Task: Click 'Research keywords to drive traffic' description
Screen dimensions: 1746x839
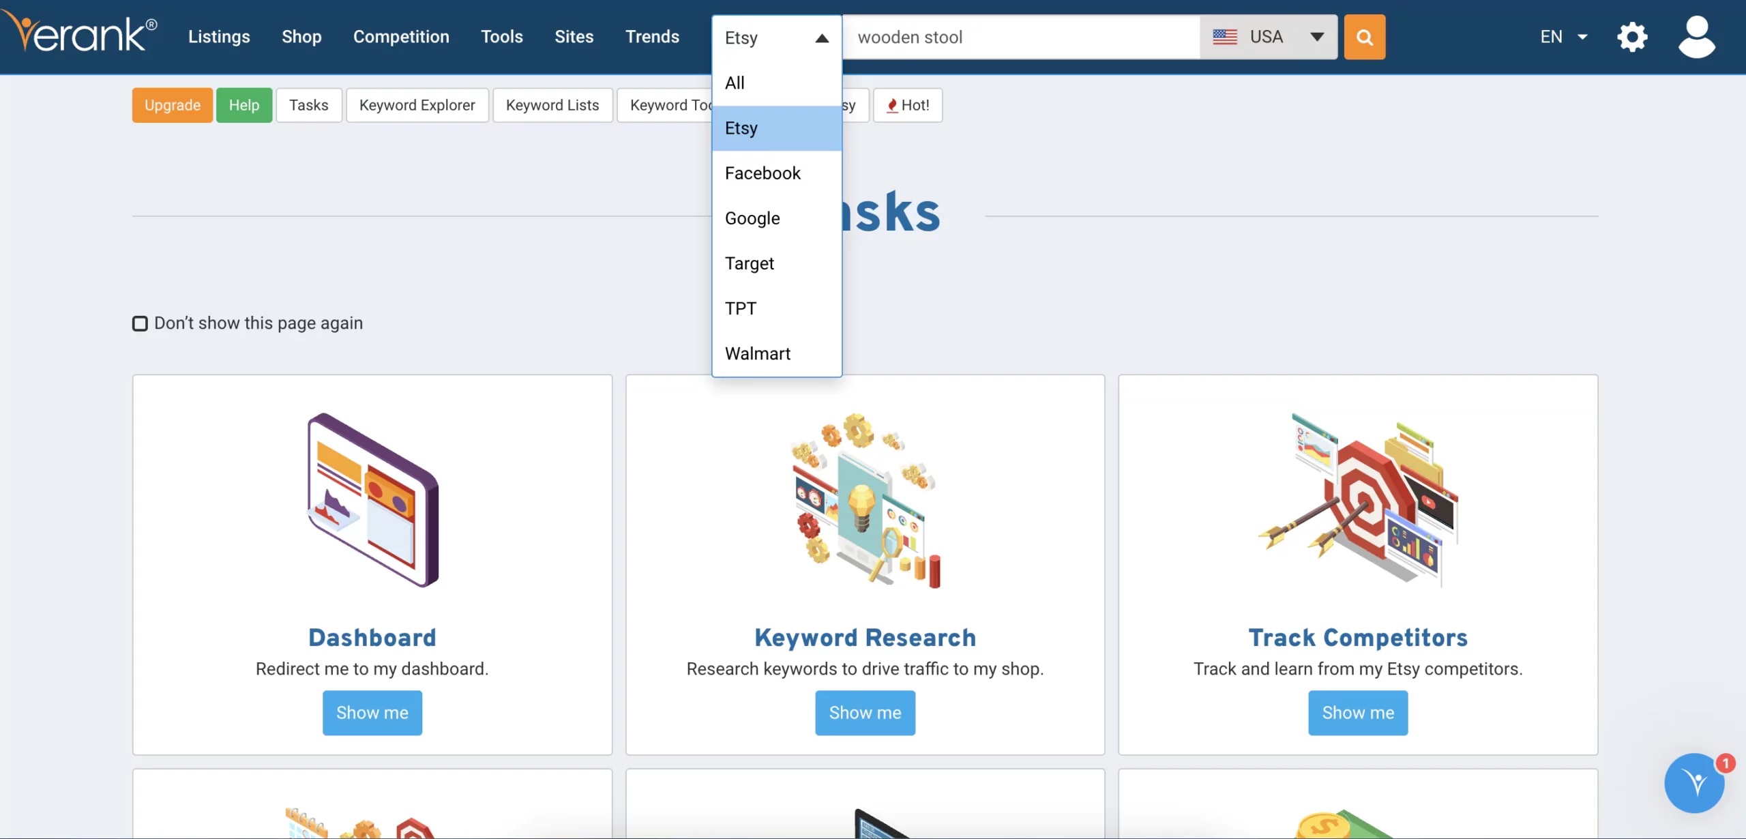Action: [865, 668]
